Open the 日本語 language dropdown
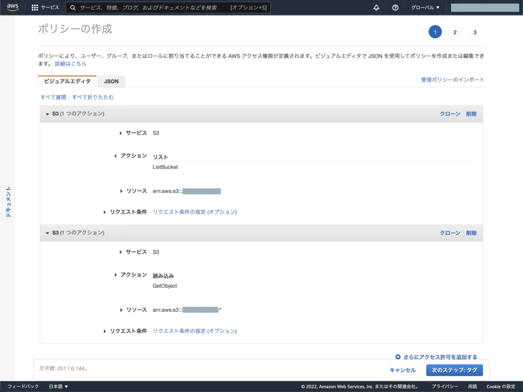 click(58, 386)
